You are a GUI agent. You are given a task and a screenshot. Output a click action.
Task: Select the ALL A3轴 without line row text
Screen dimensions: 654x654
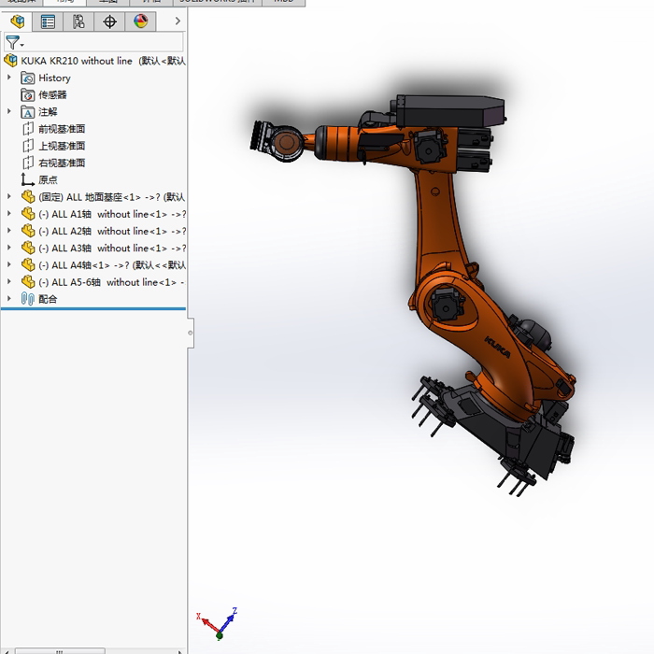click(x=112, y=249)
